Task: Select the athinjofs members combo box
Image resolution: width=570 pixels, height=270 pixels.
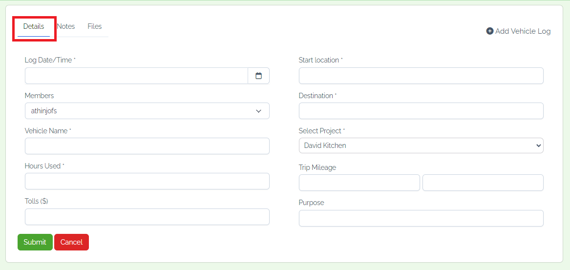Action: (147, 111)
